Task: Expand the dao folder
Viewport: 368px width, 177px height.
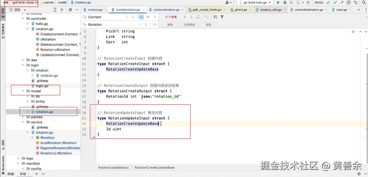Action: click(x=23, y=60)
